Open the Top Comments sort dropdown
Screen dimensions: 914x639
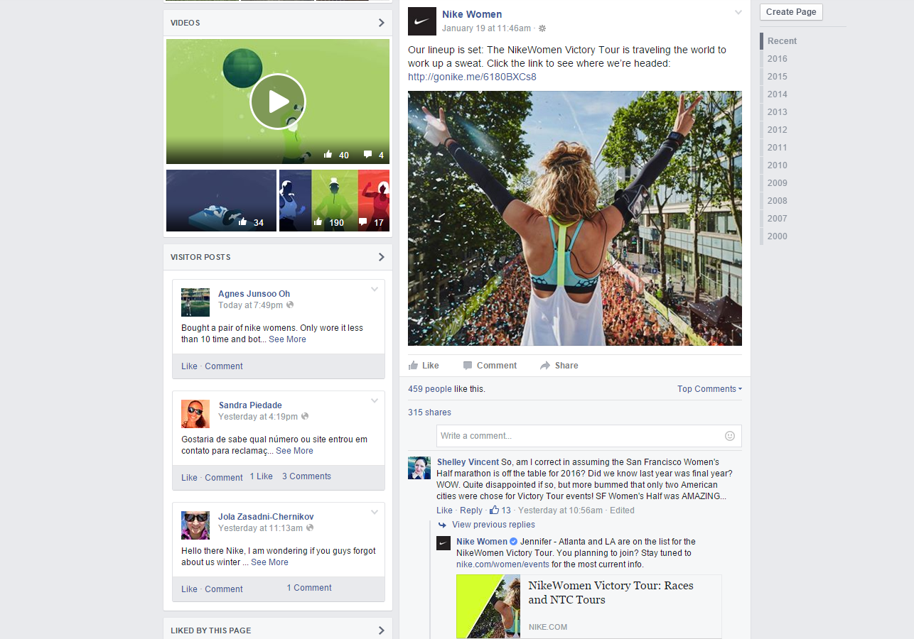[709, 389]
